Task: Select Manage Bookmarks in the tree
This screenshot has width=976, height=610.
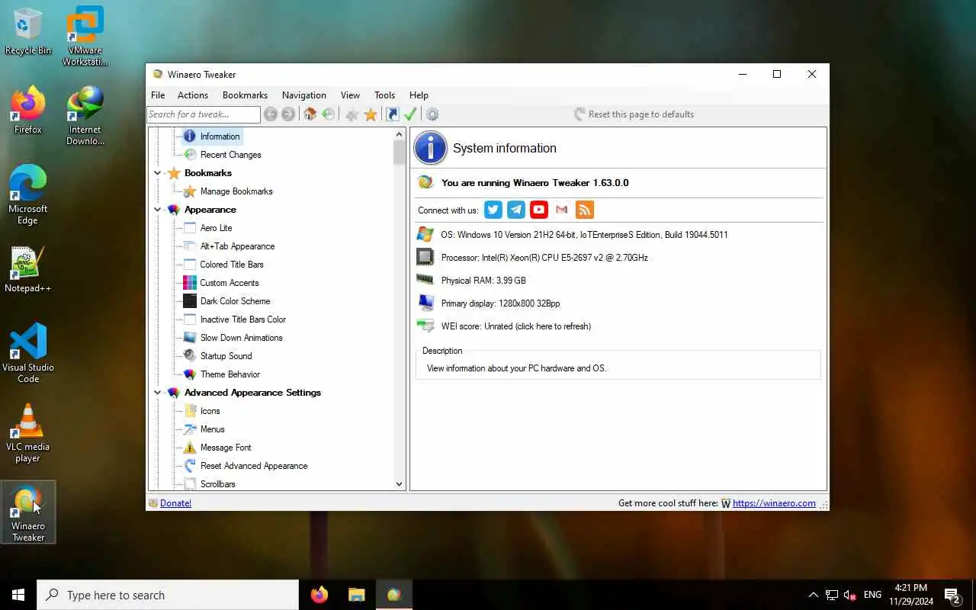Action: 236,191
